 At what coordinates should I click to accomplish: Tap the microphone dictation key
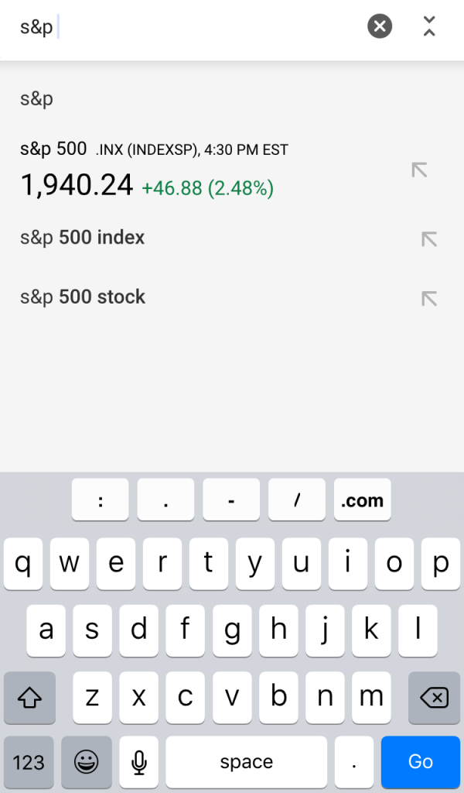pos(139,762)
